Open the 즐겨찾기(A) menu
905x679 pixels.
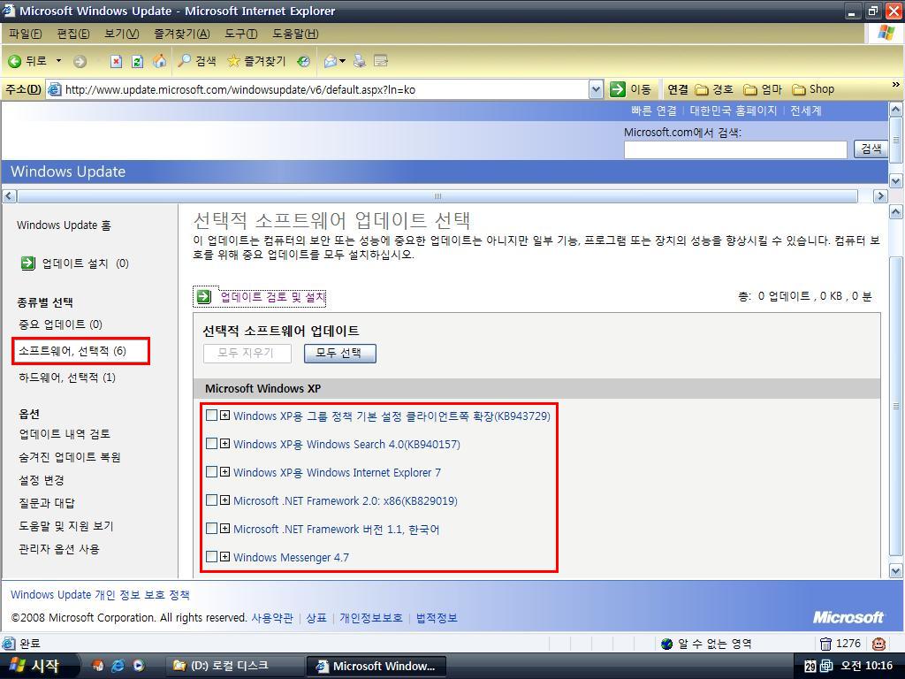pos(182,34)
